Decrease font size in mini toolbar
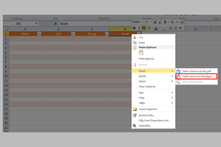Viewport: 221px width, 147px height. pos(160,22)
